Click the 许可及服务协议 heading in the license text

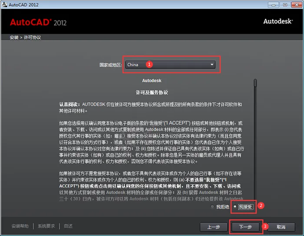click(x=152, y=93)
